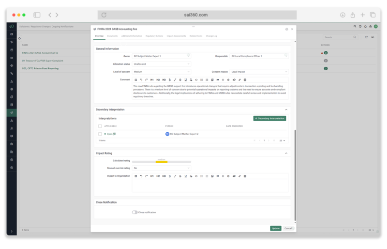This screenshot has width=387, height=249.
Task: Click the add Secondary Interpretation button
Action: (x=269, y=118)
